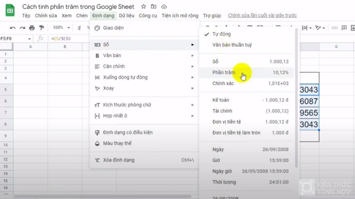Apply Tài chính financial format
The width and height of the screenshot is (355, 199).
click(x=247, y=111)
